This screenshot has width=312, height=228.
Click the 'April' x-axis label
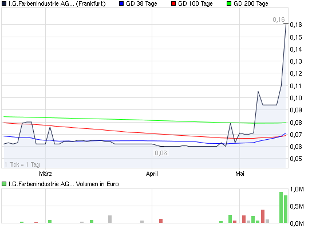152,174
